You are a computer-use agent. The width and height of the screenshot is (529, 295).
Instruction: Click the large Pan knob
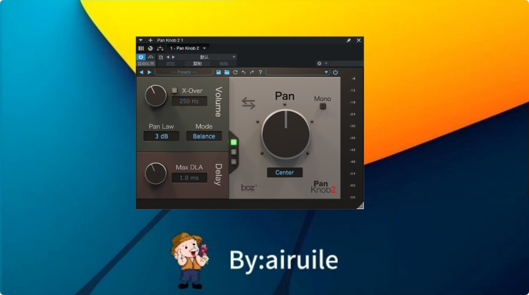click(x=286, y=134)
